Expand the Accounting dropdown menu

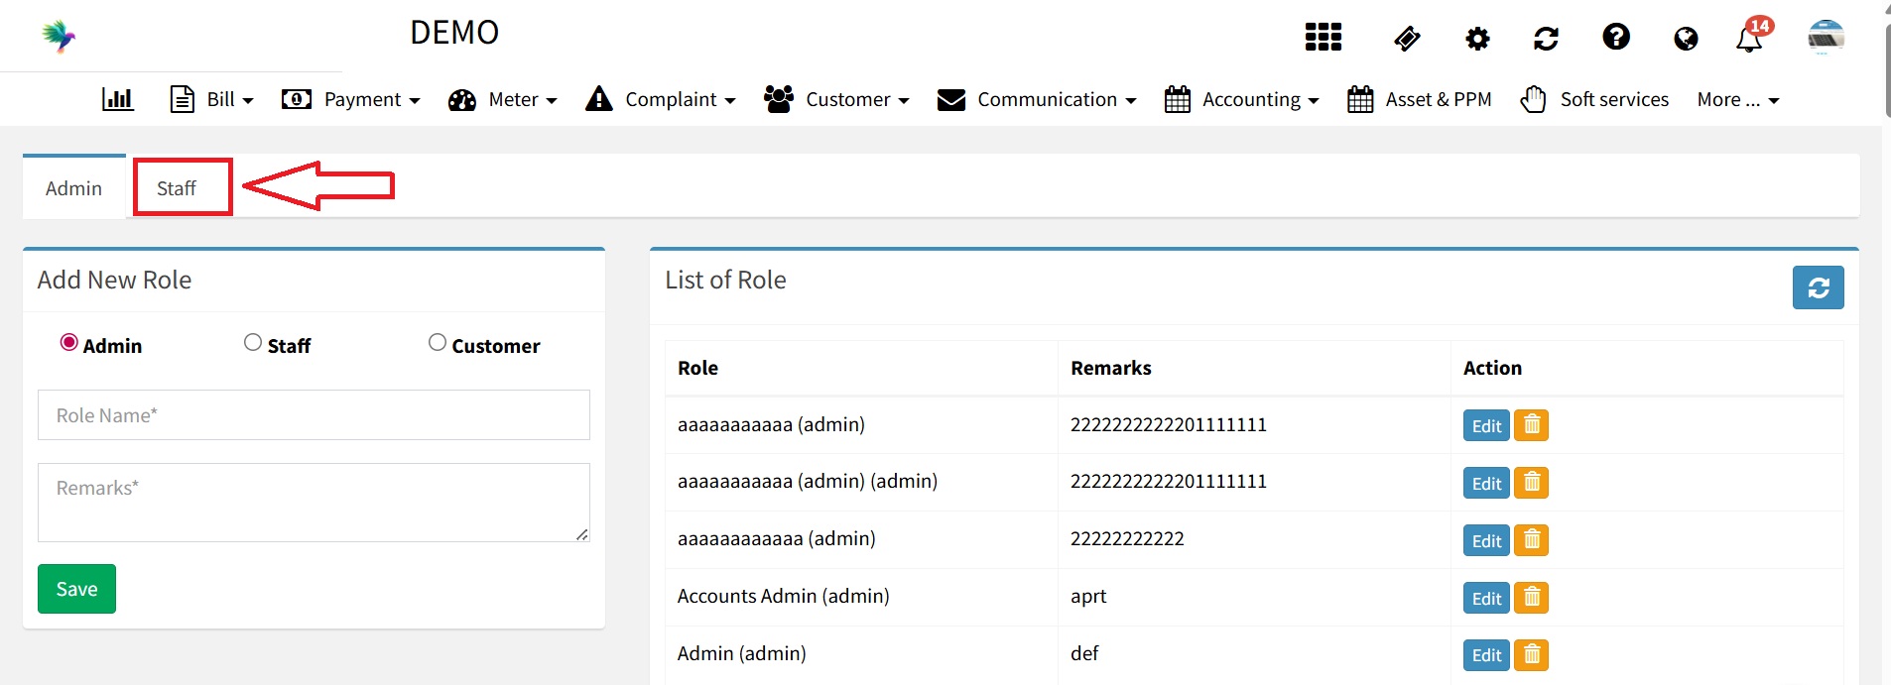tap(1241, 99)
